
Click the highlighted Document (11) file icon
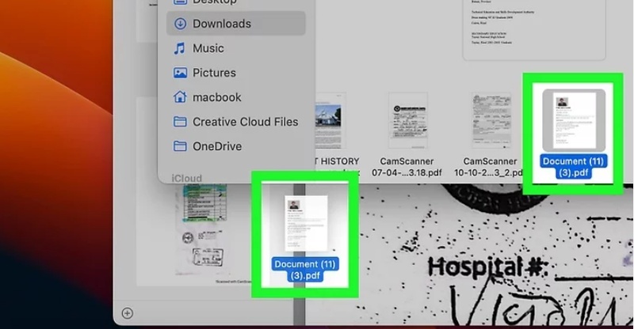pyautogui.click(x=573, y=120)
